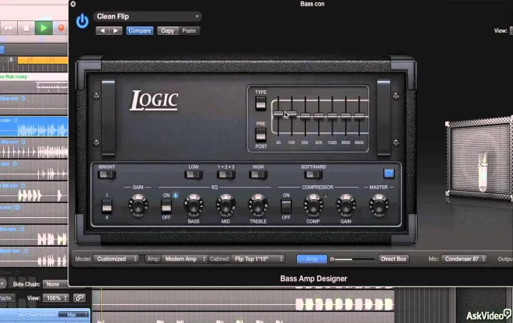Open the Cabinet dropdown showing Flip Top 1*15"
The width and height of the screenshot is (513, 323).
258,259
